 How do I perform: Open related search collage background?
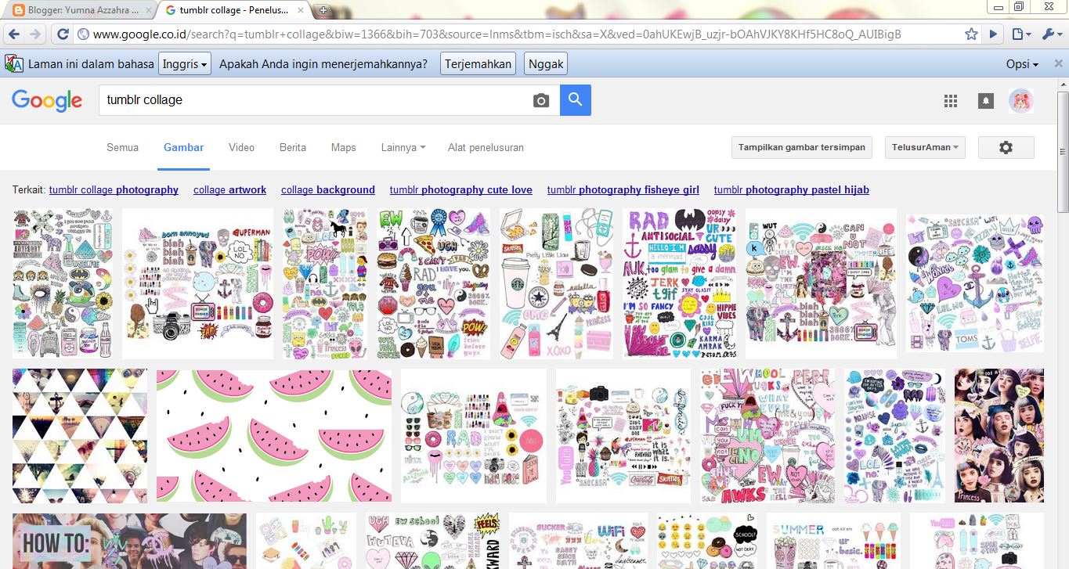pos(328,189)
